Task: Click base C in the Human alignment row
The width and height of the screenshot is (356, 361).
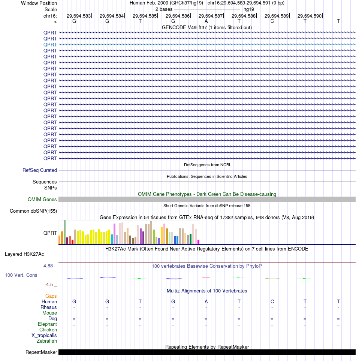Action: (x=272, y=301)
